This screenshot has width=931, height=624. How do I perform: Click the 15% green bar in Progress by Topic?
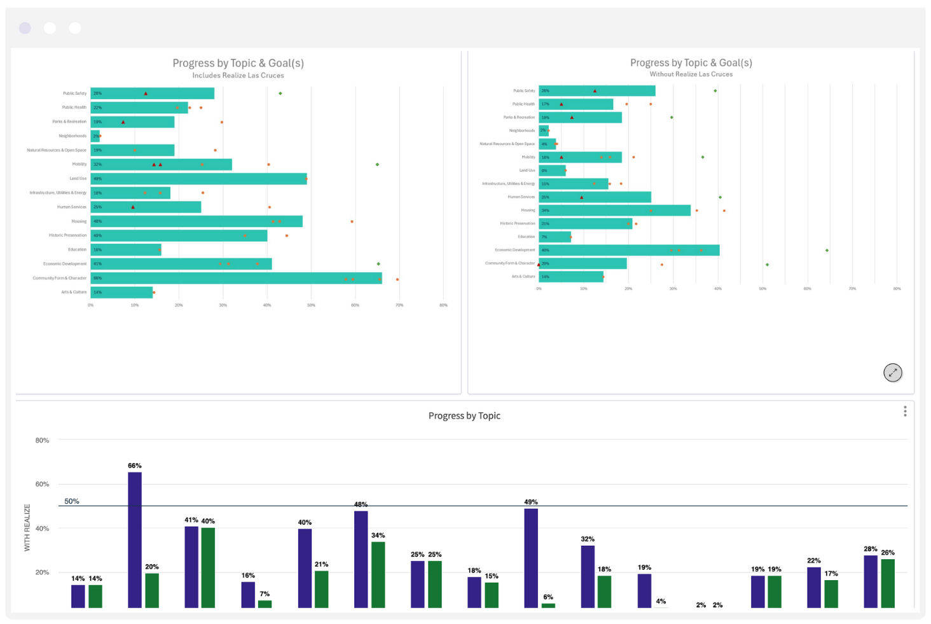point(492,595)
